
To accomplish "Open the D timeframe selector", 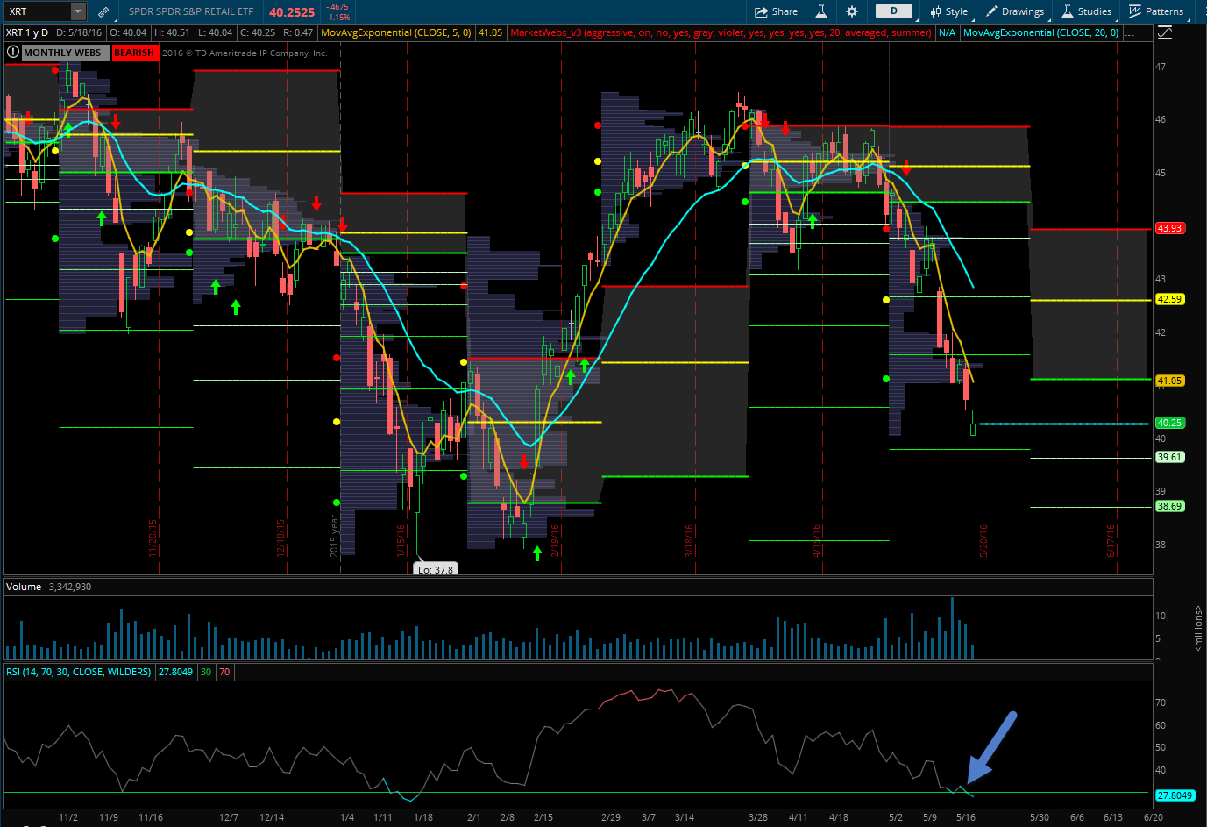I will [894, 11].
